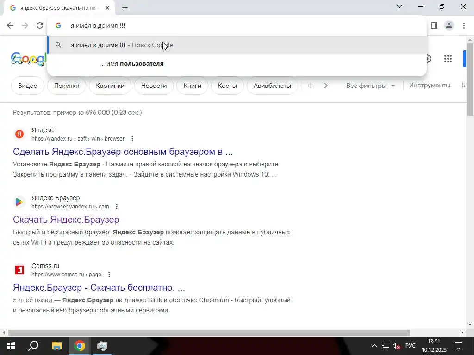Go forward with the browser forward arrow

click(25, 26)
